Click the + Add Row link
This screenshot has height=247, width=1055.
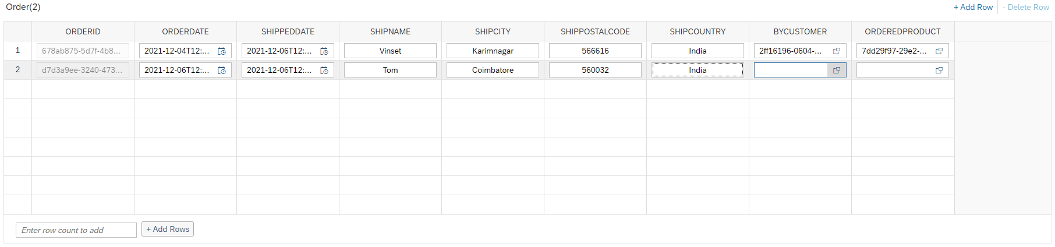[973, 8]
